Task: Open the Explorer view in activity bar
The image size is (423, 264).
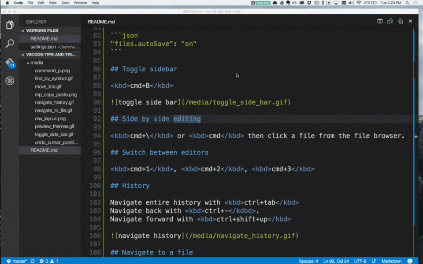Action: tap(10, 25)
